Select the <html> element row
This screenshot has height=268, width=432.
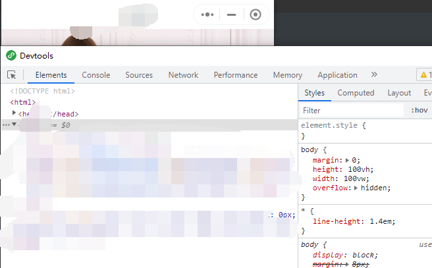pos(23,102)
